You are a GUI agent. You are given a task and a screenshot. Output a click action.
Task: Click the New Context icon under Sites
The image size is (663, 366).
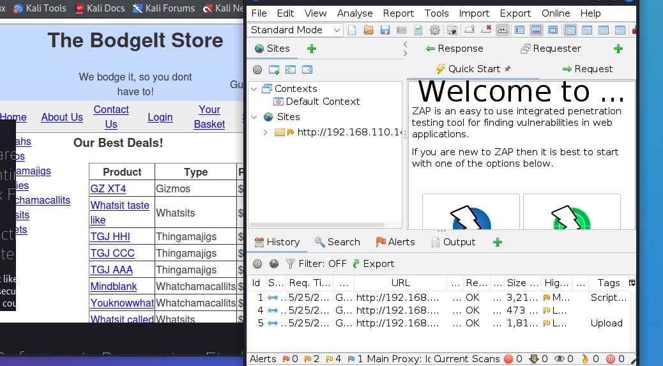coord(274,70)
